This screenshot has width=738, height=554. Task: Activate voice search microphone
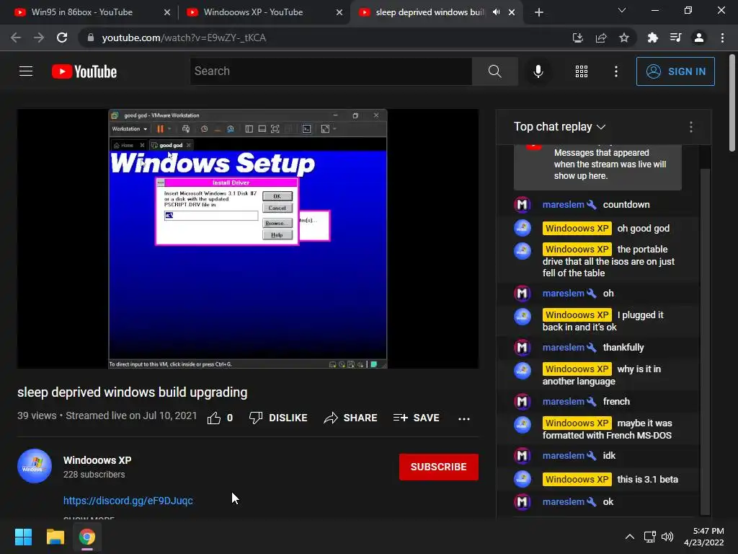click(538, 71)
